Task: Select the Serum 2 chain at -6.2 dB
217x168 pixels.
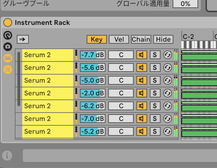Action: point(48,106)
